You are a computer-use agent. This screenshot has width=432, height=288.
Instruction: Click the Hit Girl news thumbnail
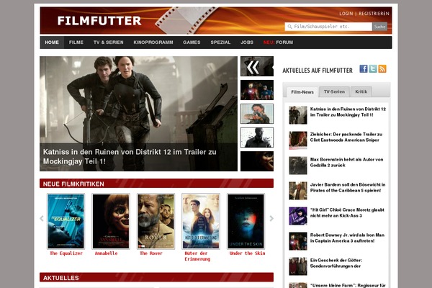[298, 216]
